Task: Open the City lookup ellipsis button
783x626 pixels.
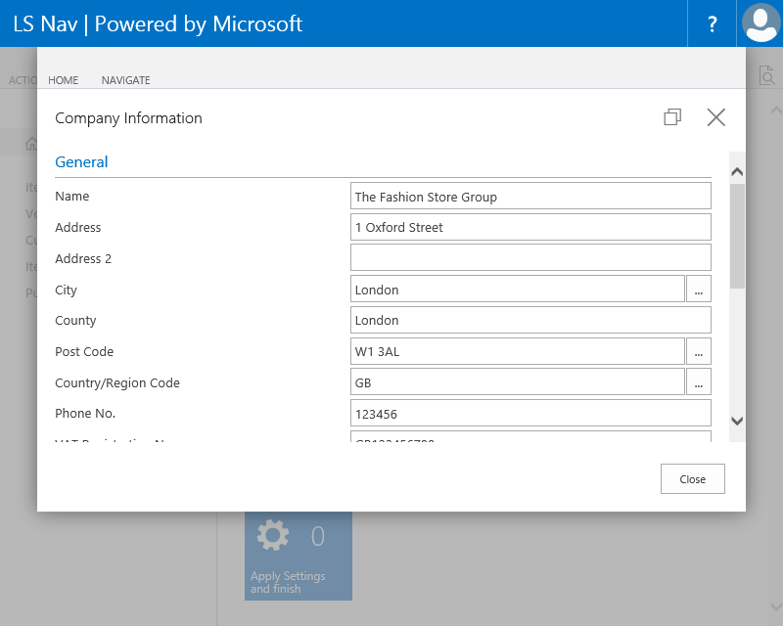Action: coord(699,290)
